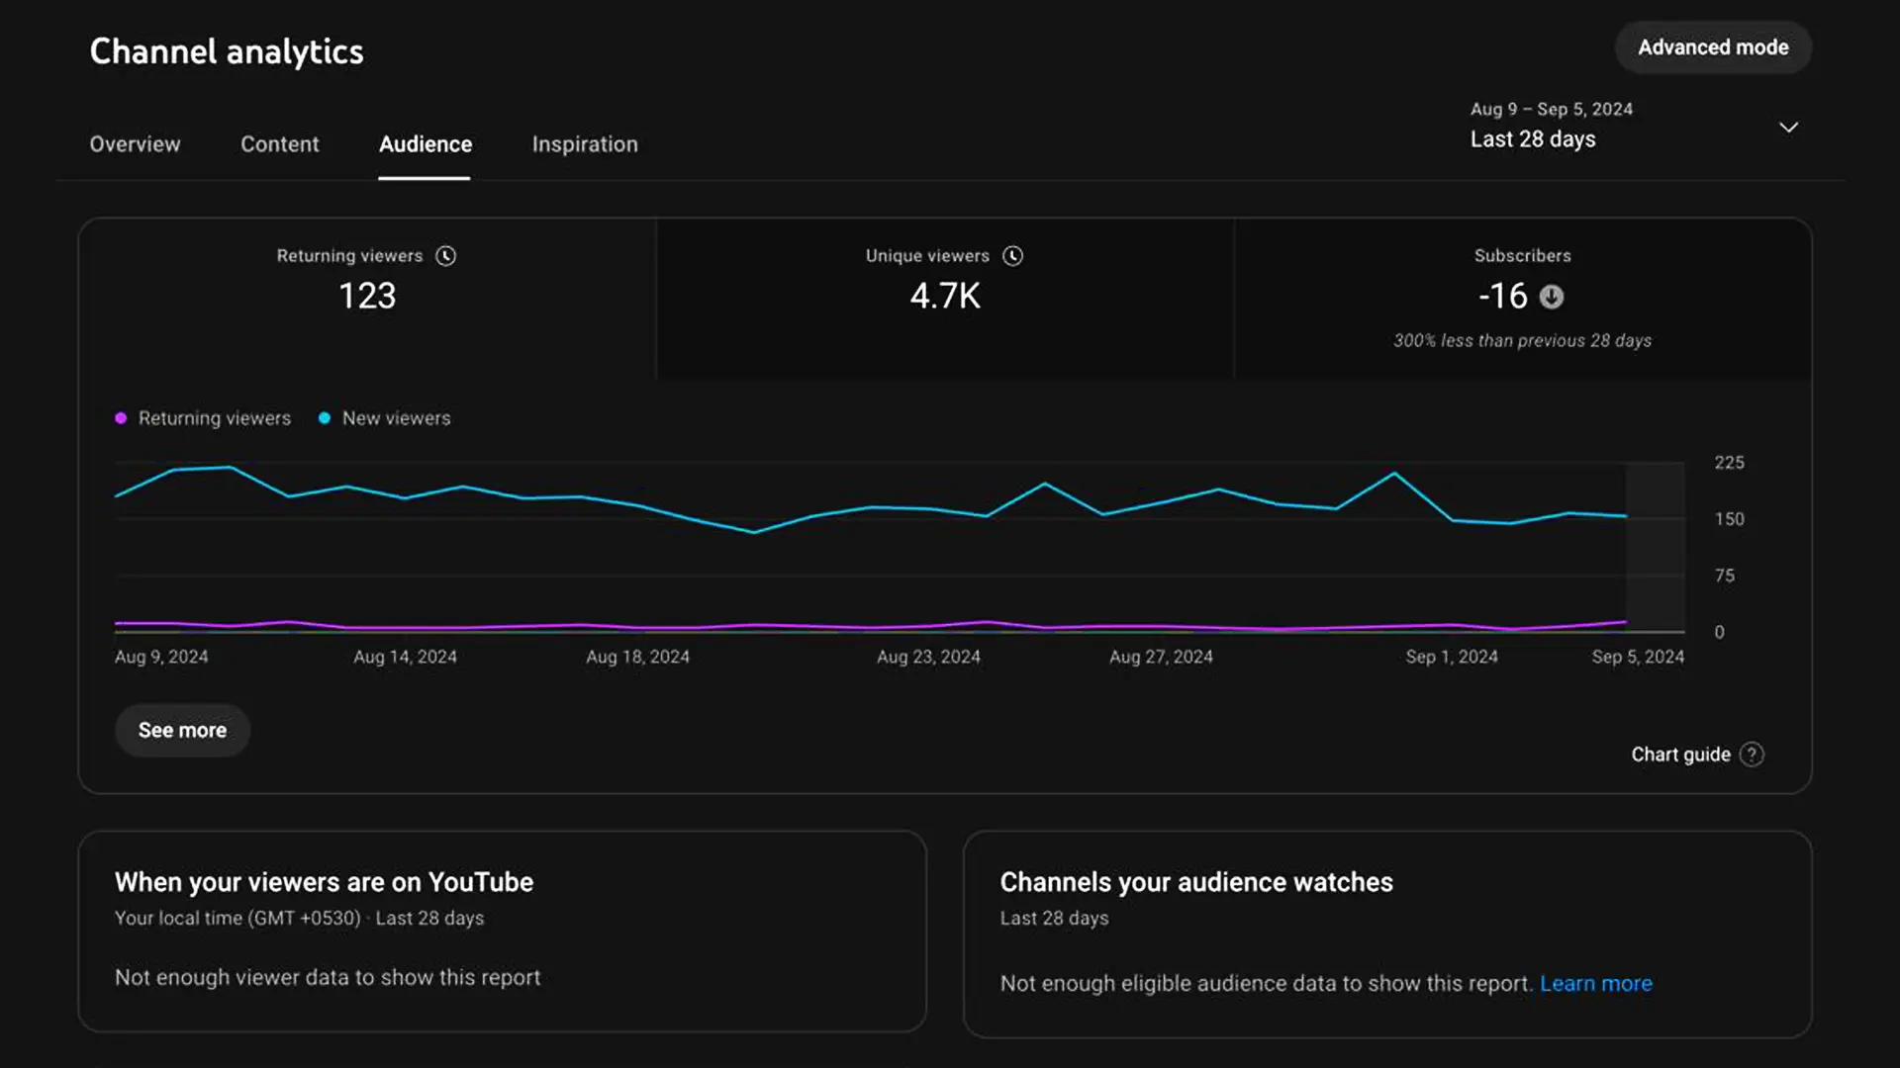Click 'Channels your audience watches' heading

tap(1196, 882)
